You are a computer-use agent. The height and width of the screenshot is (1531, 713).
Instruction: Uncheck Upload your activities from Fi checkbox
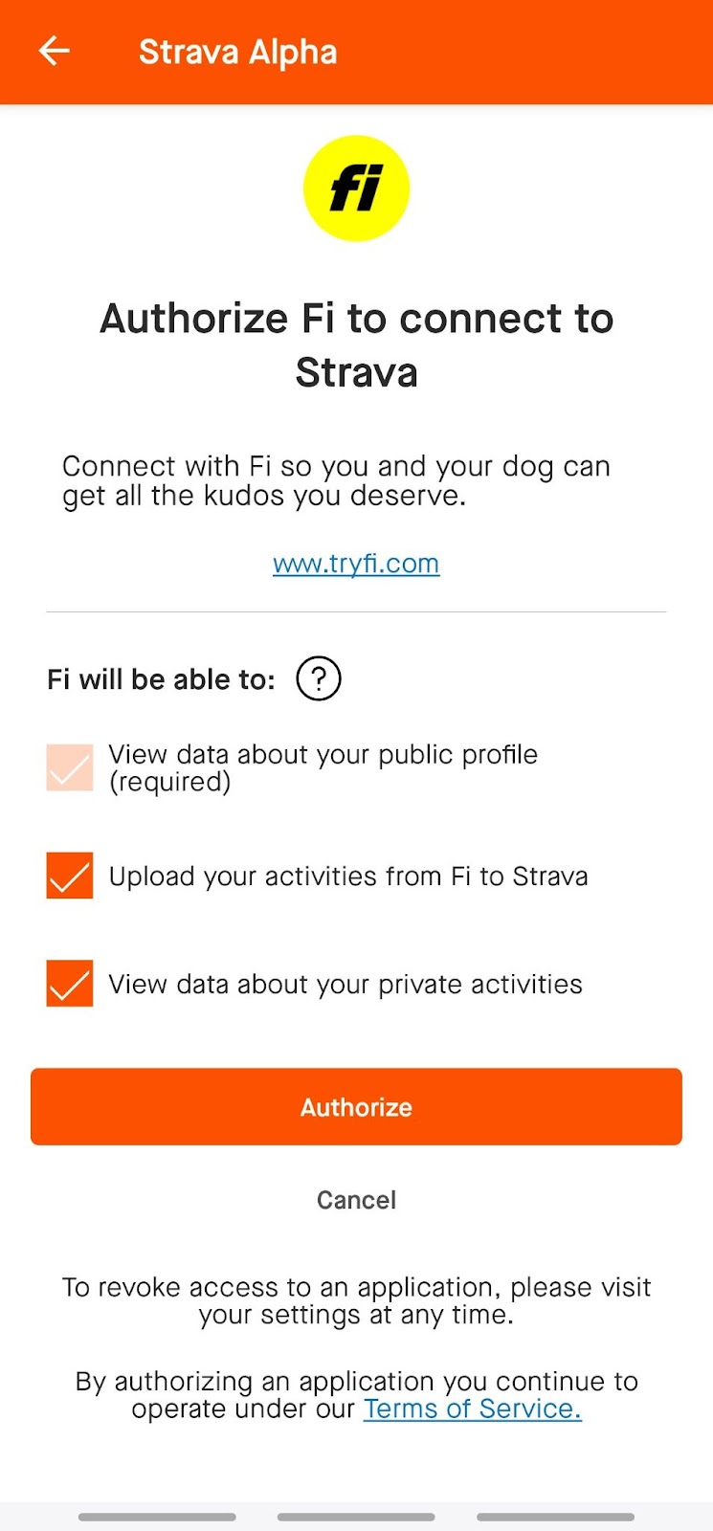coord(70,876)
